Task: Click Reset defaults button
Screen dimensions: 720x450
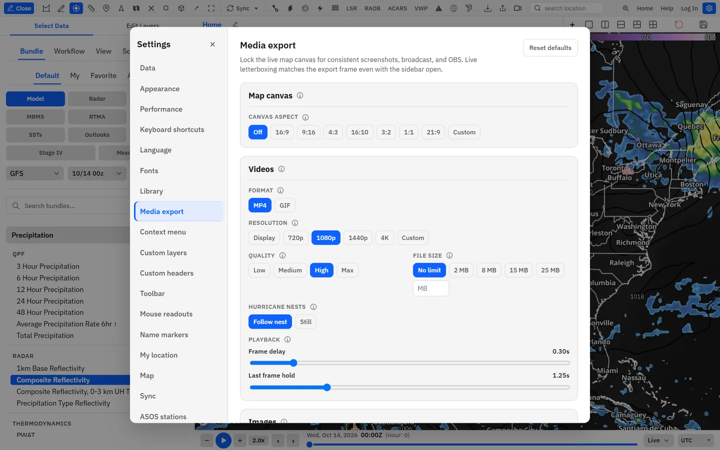Action: tap(550, 48)
